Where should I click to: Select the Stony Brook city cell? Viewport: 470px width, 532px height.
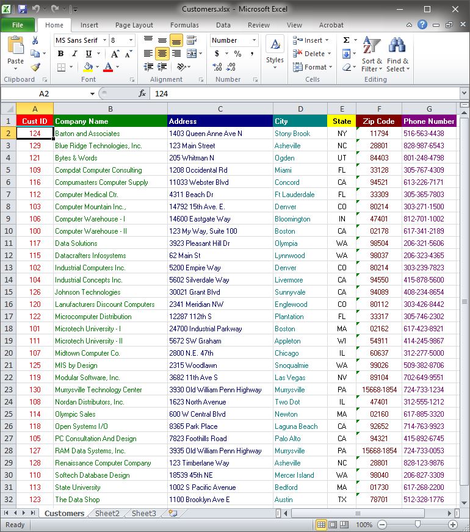coord(300,134)
